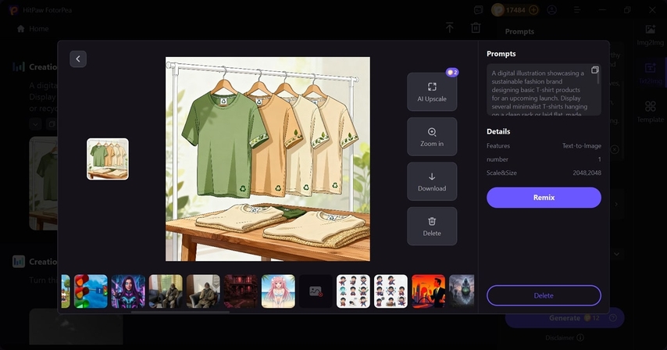
Task: Open the dark red building thumbnail
Action: tap(241, 291)
